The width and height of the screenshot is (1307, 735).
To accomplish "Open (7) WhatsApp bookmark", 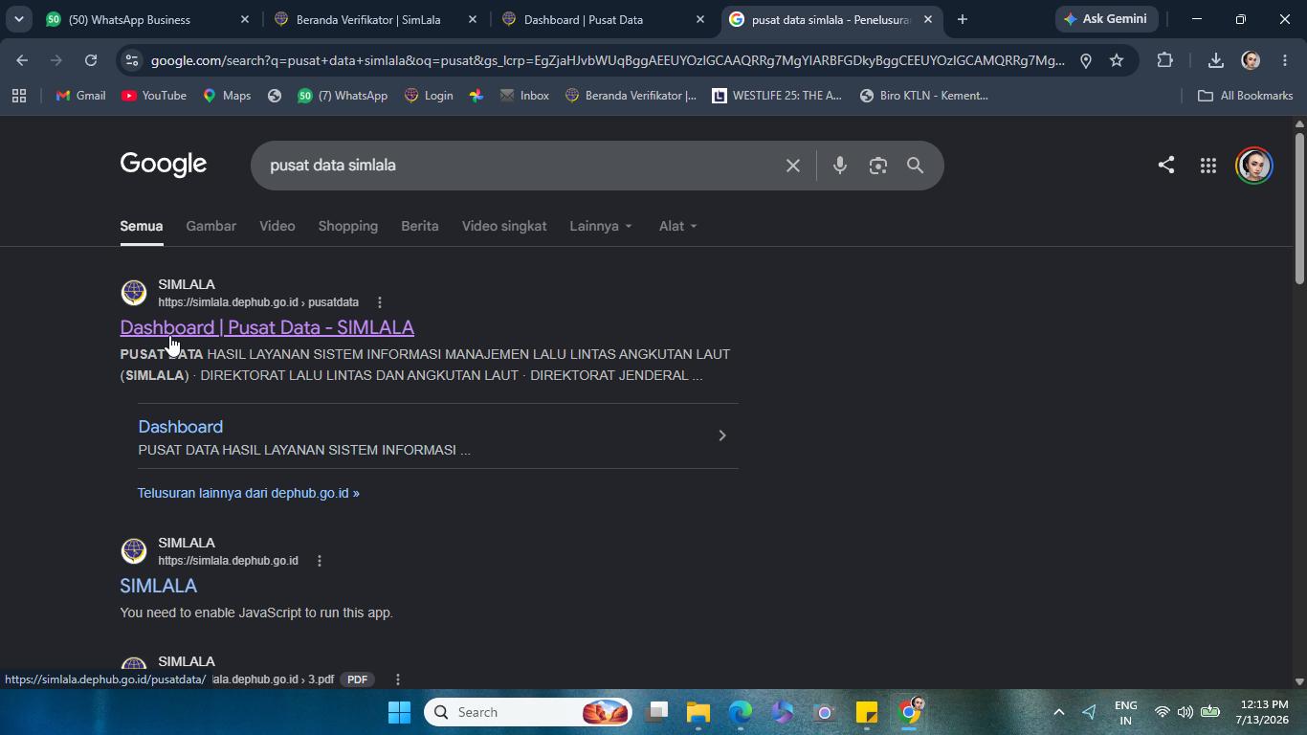I will tap(342, 96).
